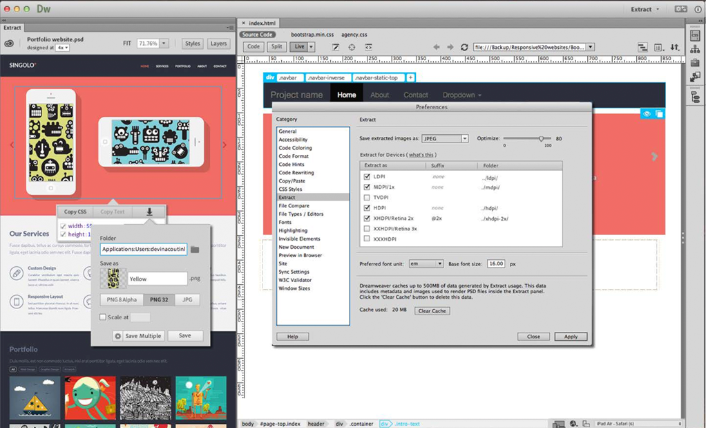
Task: Click the live view options pencil icon
Action: (336, 47)
